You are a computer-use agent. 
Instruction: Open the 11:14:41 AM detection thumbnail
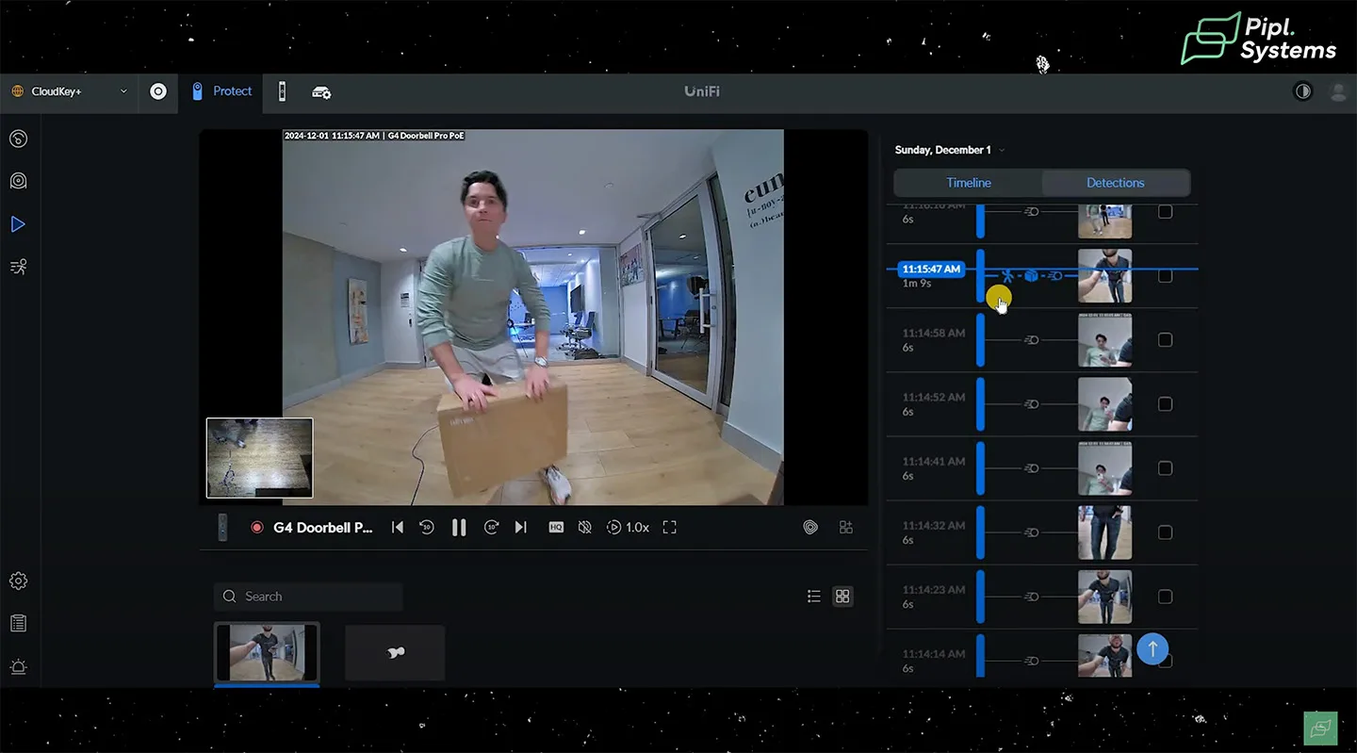coord(1105,468)
